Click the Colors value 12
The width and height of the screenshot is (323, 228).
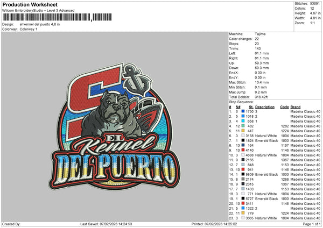[312, 9]
